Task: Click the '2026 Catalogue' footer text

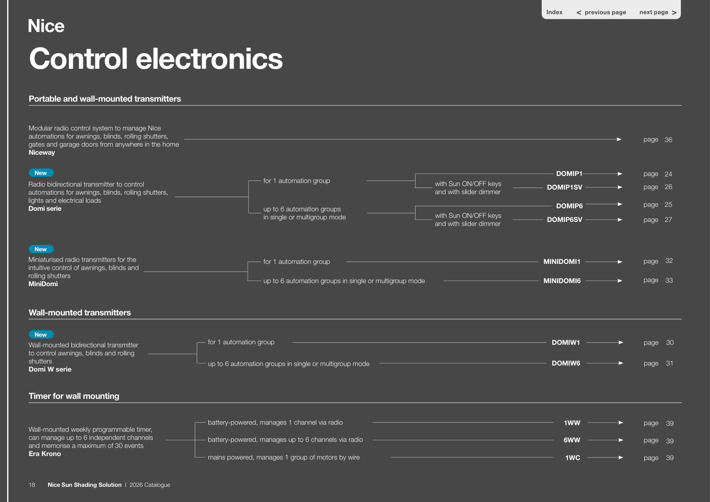Action: coord(150,485)
